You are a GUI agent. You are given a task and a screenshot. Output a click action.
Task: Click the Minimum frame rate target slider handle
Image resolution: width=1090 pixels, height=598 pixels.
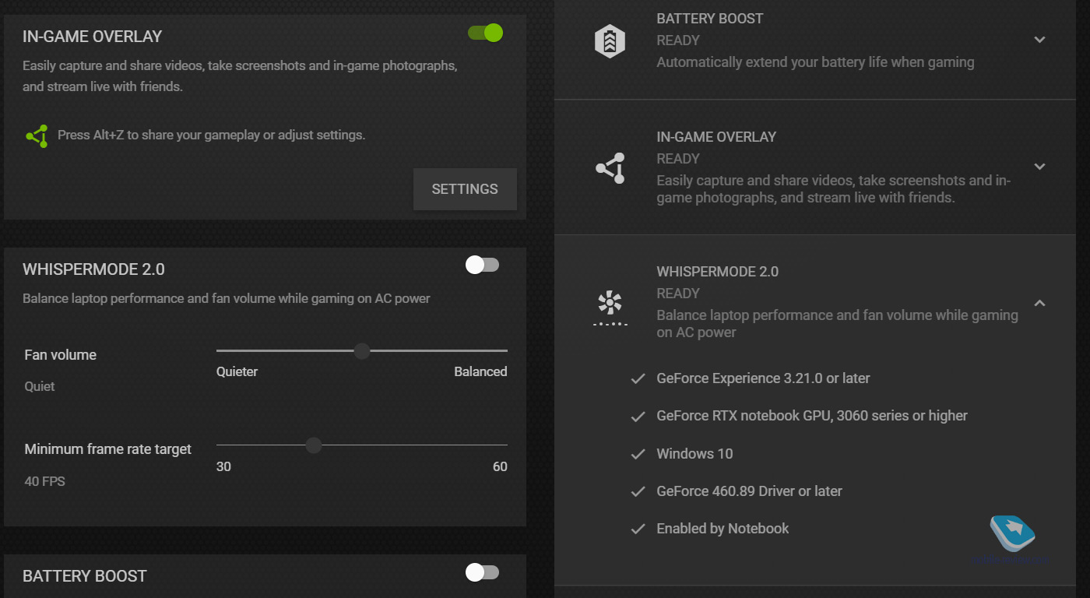point(314,445)
